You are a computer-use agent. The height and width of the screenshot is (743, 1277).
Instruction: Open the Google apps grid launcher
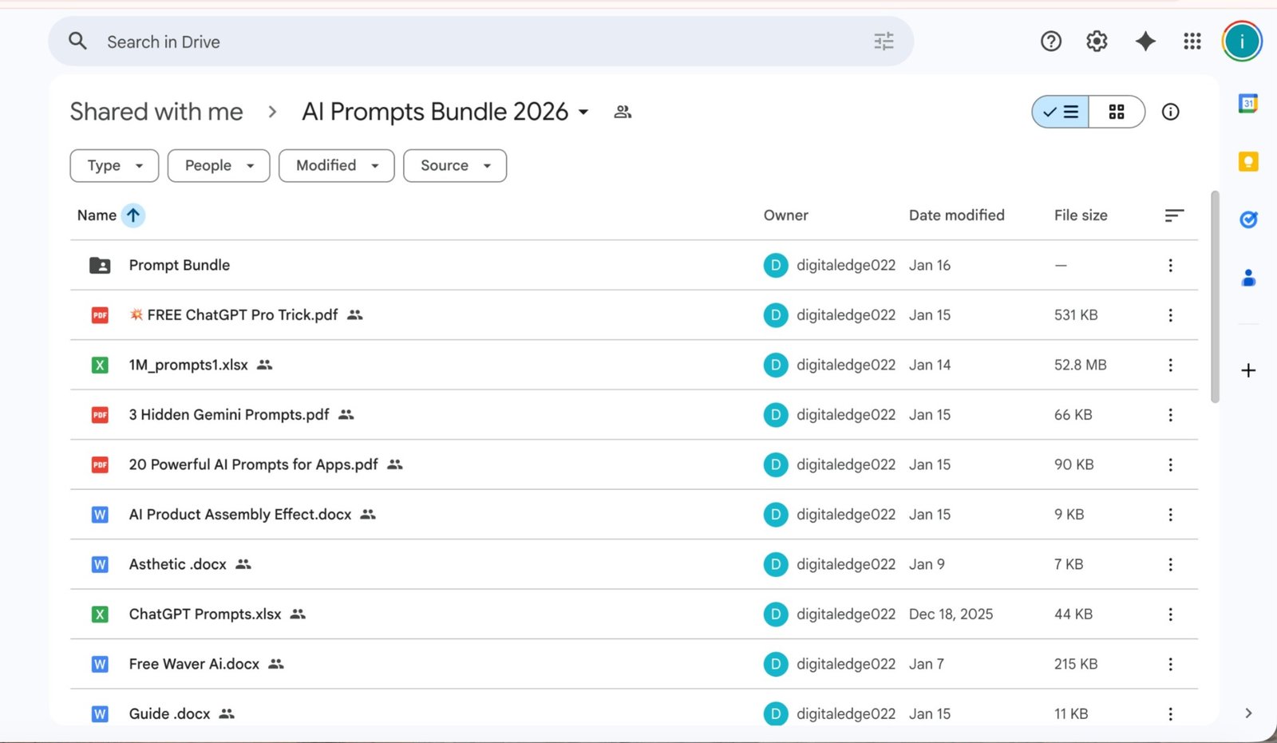point(1192,41)
